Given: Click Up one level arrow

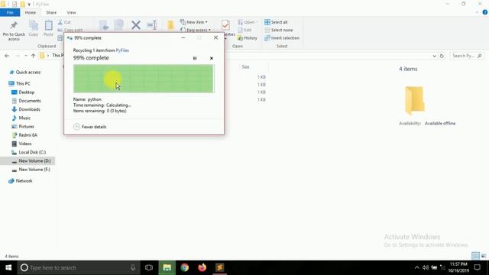Looking at the screenshot, I should (x=33, y=56).
